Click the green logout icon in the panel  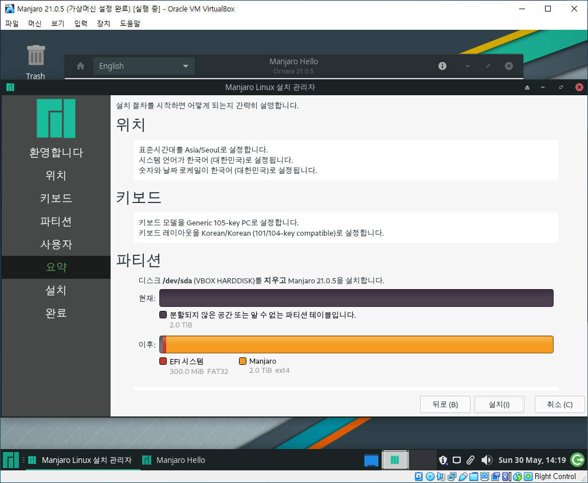(x=577, y=460)
